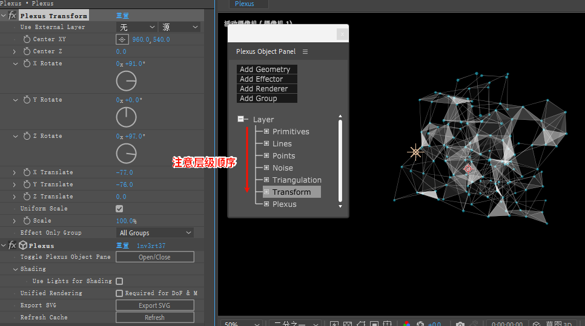This screenshot has width=585, height=326.
Task: Select the Transform tree item
Action: click(x=292, y=192)
